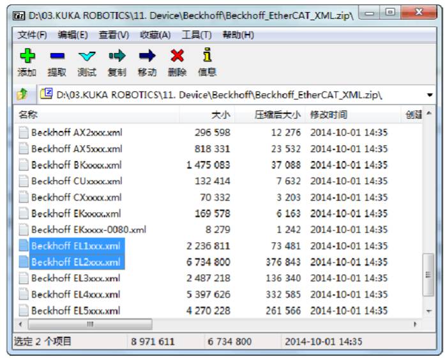This screenshot has height=361, width=445.
Task: Select file name Beckhoff CUxxxx.xml
Action: (x=77, y=181)
